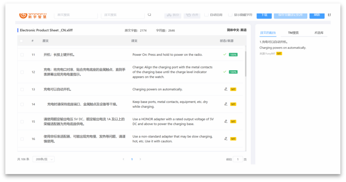Click the 共 106 条 total count label
The width and height of the screenshot is (346, 182).
[x=23, y=159]
